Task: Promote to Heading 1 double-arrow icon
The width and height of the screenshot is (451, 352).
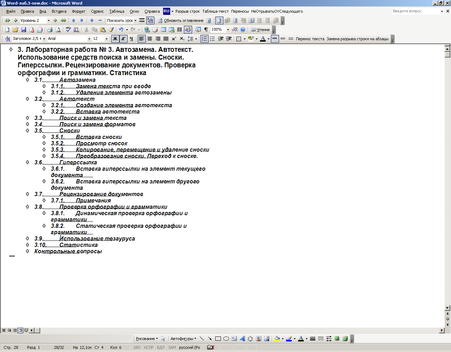Action: tap(7, 20)
